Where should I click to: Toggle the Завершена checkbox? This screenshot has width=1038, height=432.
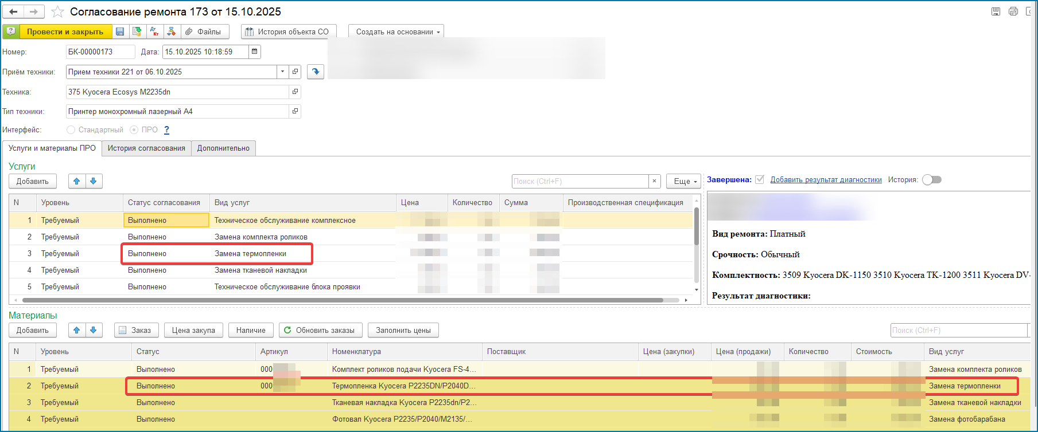click(760, 179)
